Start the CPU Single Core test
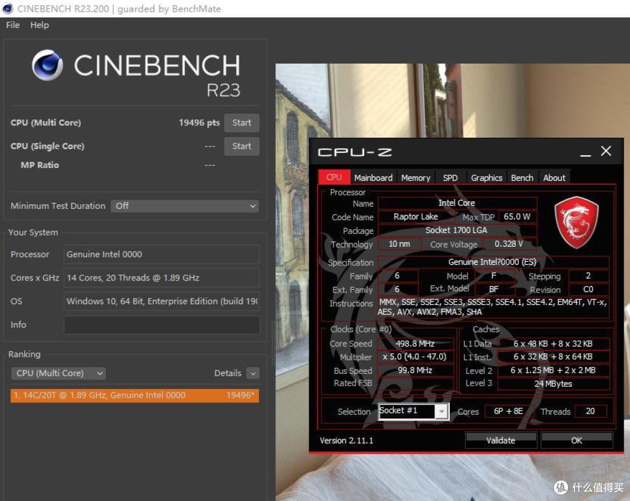The image size is (630, 501). coord(242,146)
